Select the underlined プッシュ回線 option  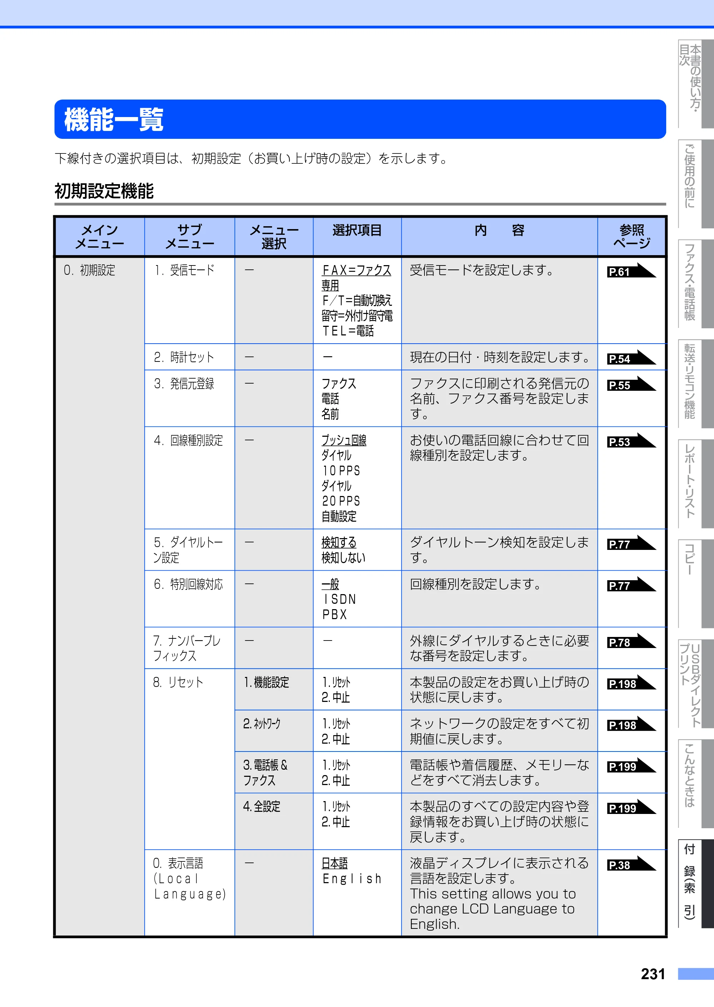click(x=344, y=440)
